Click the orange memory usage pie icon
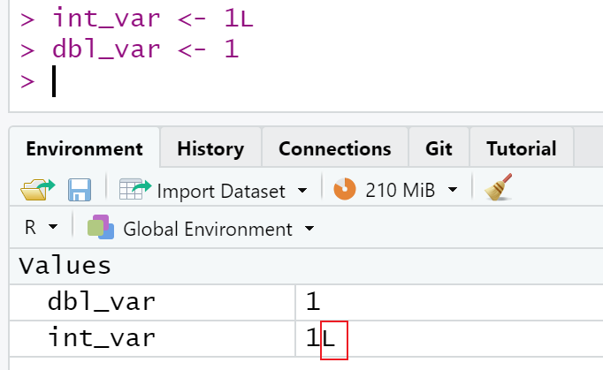The height and width of the screenshot is (370, 603). 345,189
